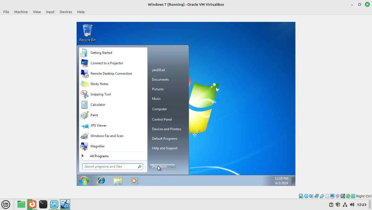The width and height of the screenshot is (372, 210).
Task: Click the Windows Start orb
Action: pos(84,181)
